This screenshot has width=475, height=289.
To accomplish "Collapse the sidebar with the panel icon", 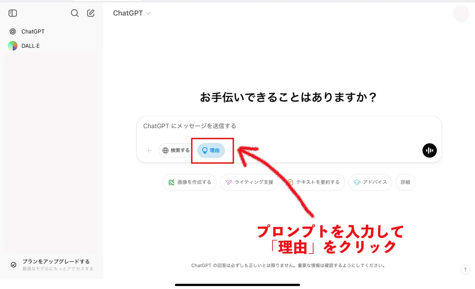I will (x=13, y=13).
